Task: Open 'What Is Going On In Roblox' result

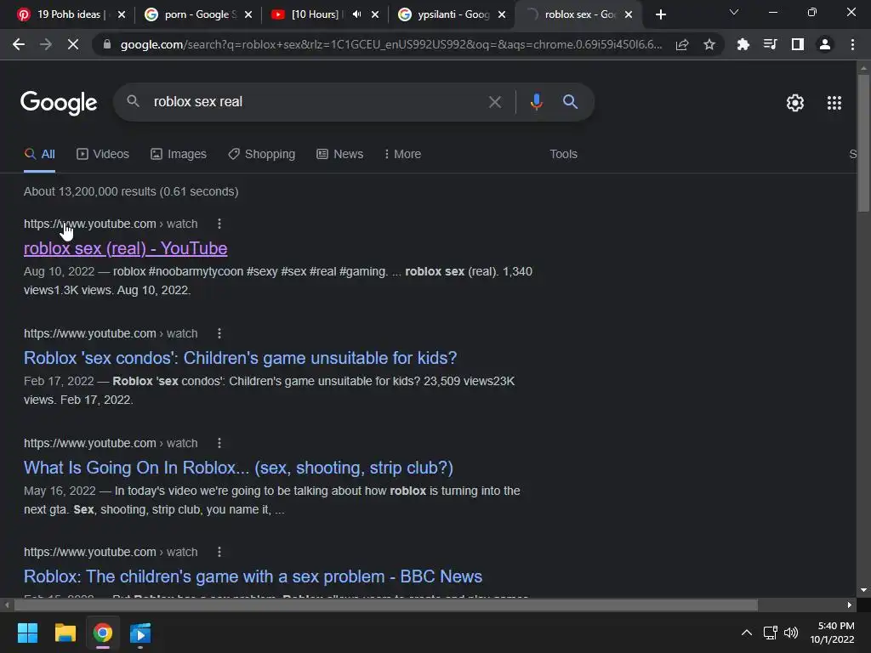Action: 238,468
